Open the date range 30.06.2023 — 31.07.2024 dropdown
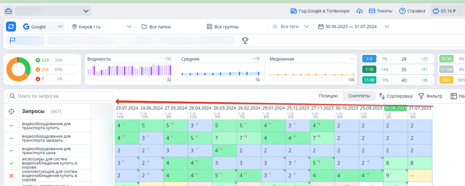This screenshot has height=186, width=465. (x=354, y=27)
